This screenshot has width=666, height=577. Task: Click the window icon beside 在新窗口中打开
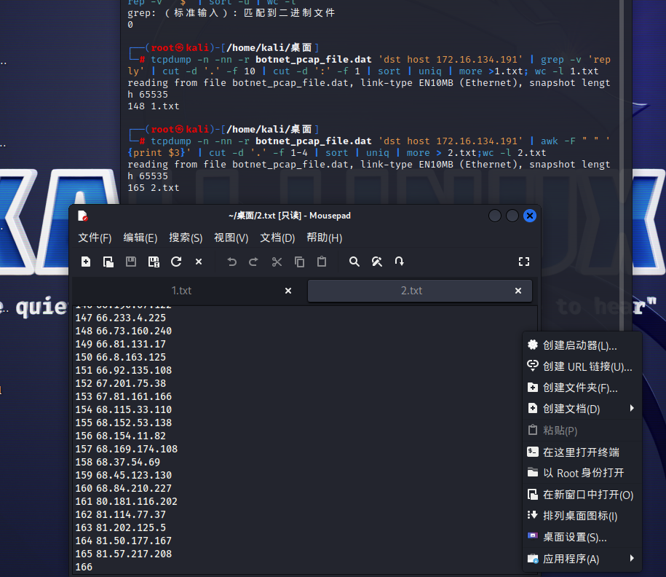533,494
